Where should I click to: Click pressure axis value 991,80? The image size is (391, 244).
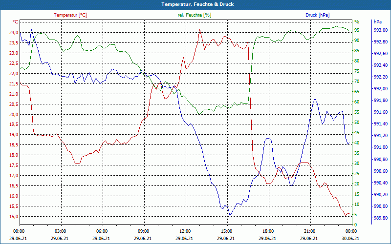(381, 101)
